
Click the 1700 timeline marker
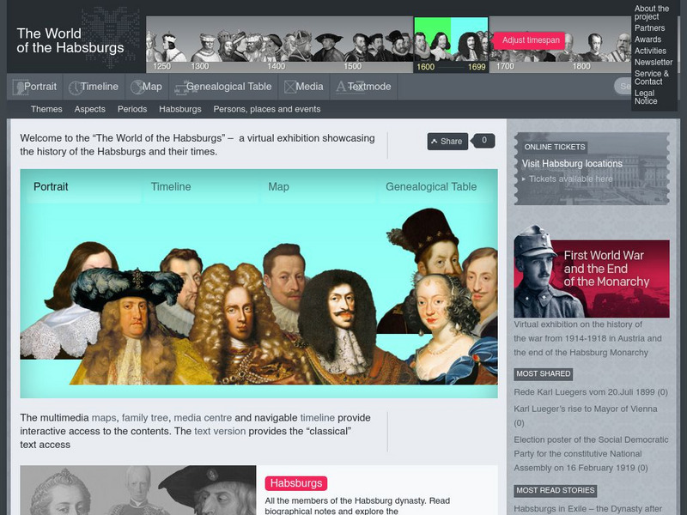pos(505,66)
